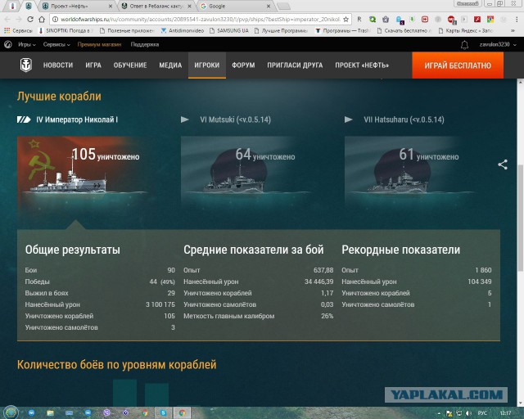
Task: Open the zavulon3230 account dropdown
Action: [498, 44]
